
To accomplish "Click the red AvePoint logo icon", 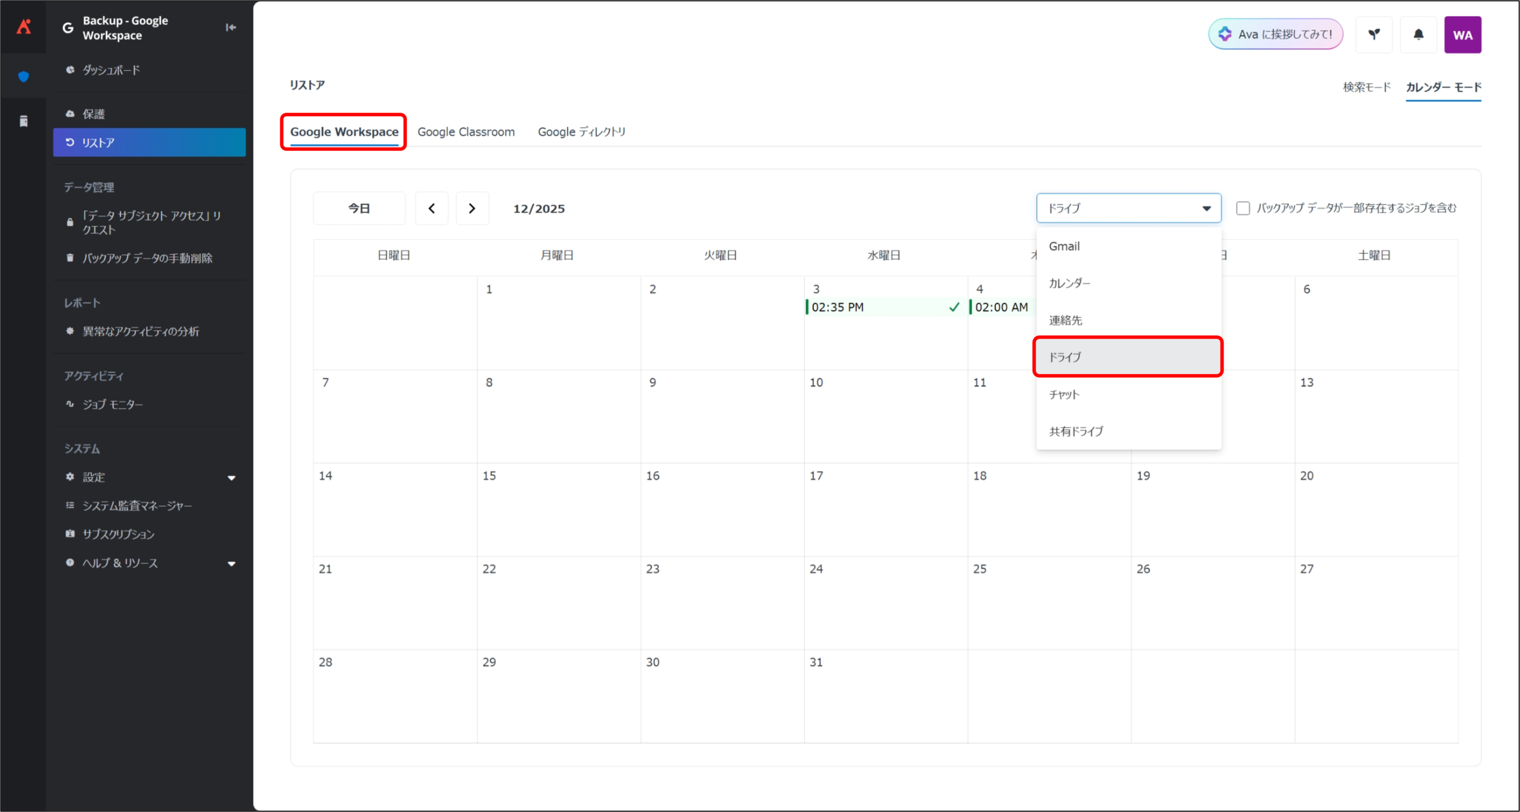I will (24, 27).
